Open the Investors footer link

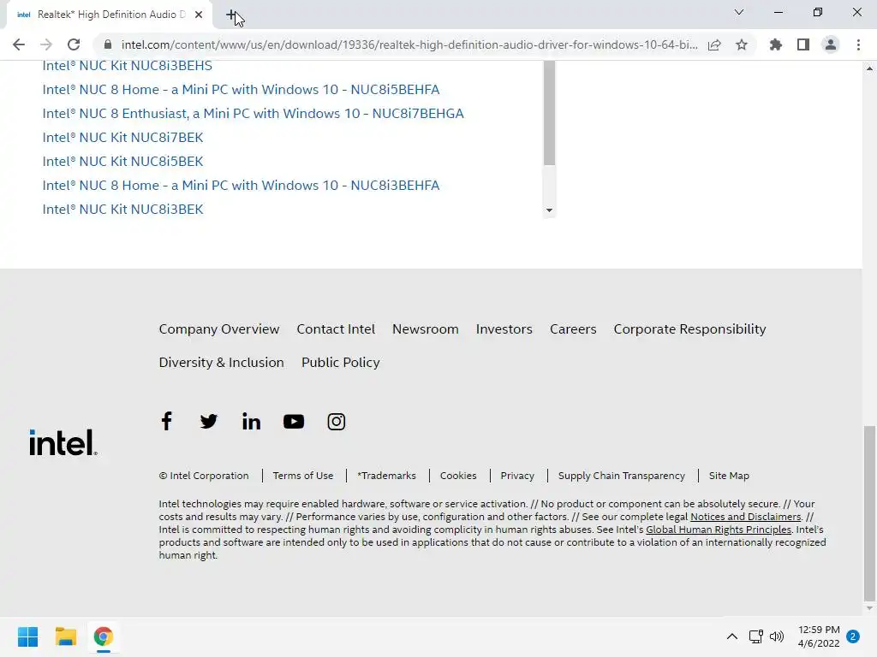[504, 329]
